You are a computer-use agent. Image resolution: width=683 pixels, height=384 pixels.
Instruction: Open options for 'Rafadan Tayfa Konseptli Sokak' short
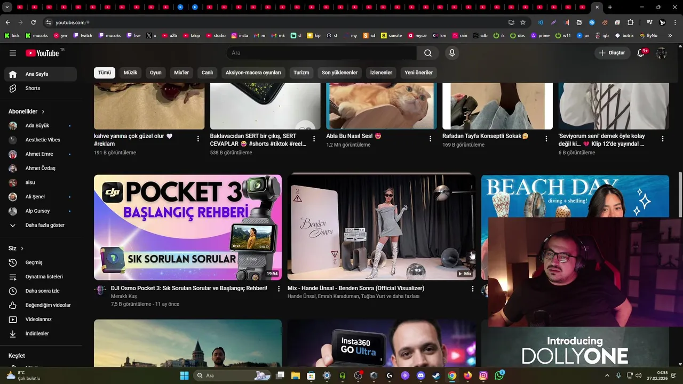click(546, 139)
